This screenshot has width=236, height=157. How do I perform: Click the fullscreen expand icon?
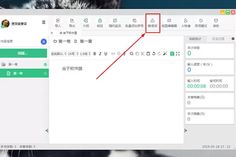pyautogui.click(x=178, y=54)
